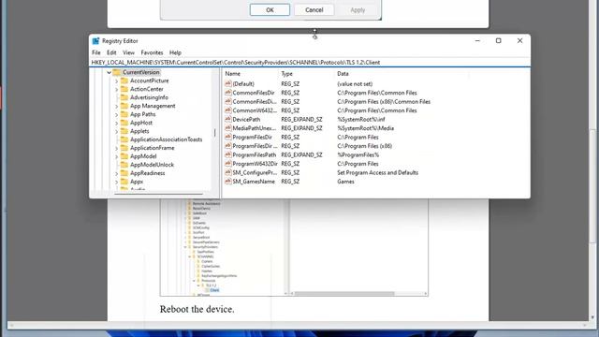599x337 pixels.
Task: Click the SM_GamesName value icon
Action: (228, 181)
